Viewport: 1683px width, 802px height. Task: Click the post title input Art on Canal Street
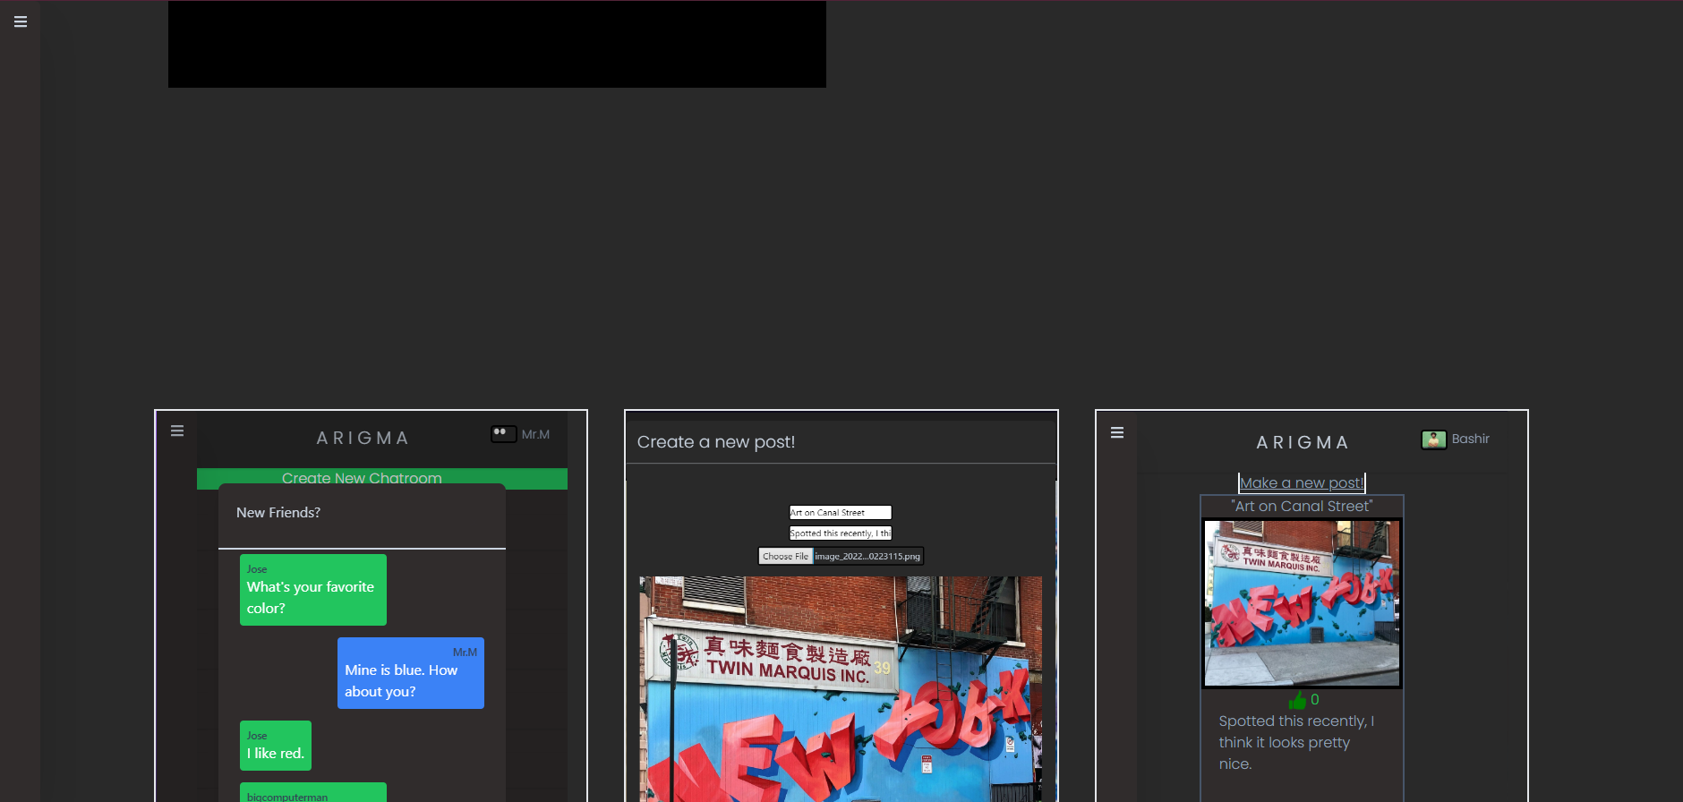(841, 513)
